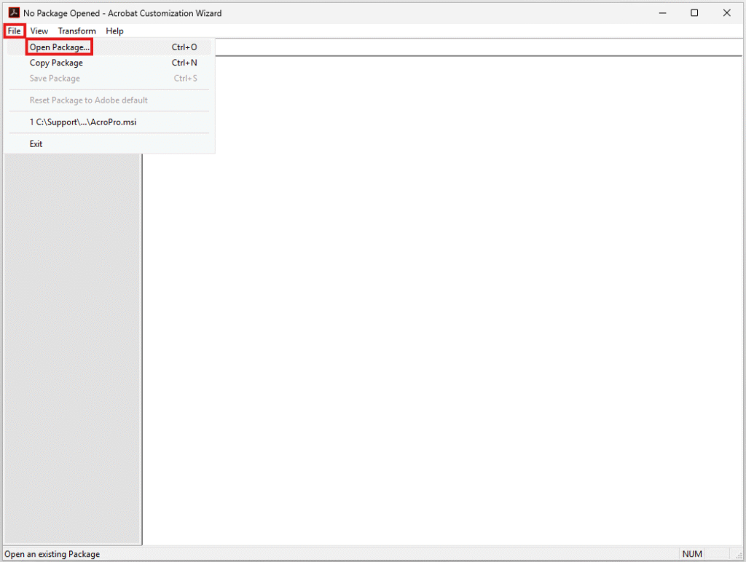The height and width of the screenshot is (562, 746).
Task: Open the Transform menu
Action: pos(76,31)
